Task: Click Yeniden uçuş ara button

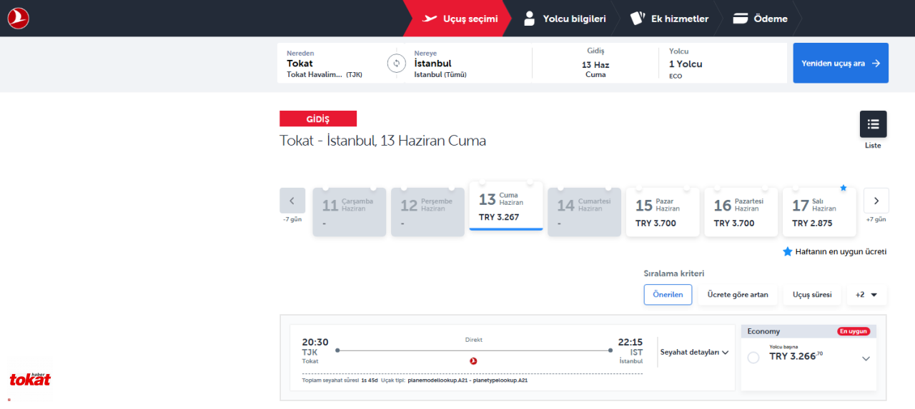Action: (x=841, y=63)
